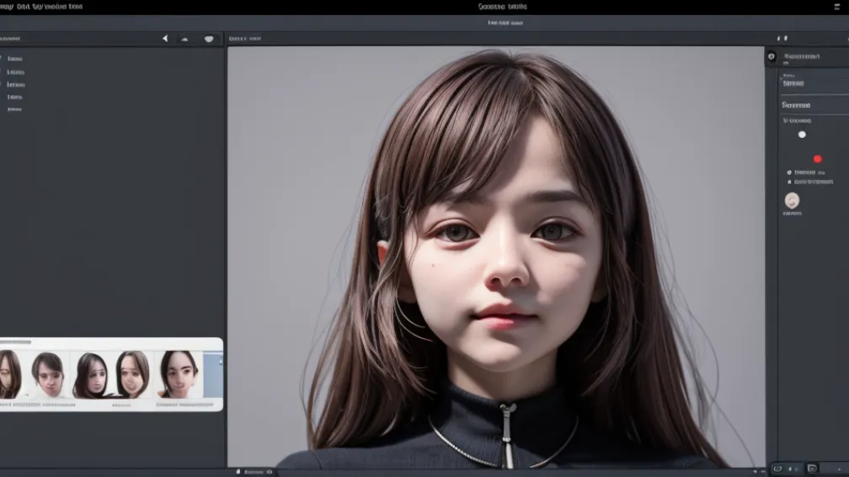Screen dimensions: 849x477
Task: Click the canvas tab label above the portrait
Action: 245,39
